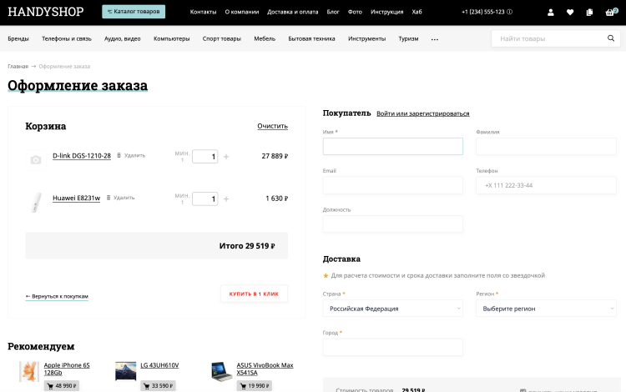The image size is (626, 392).
Task: Browse Инструменты category
Action: (x=367, y=38)
